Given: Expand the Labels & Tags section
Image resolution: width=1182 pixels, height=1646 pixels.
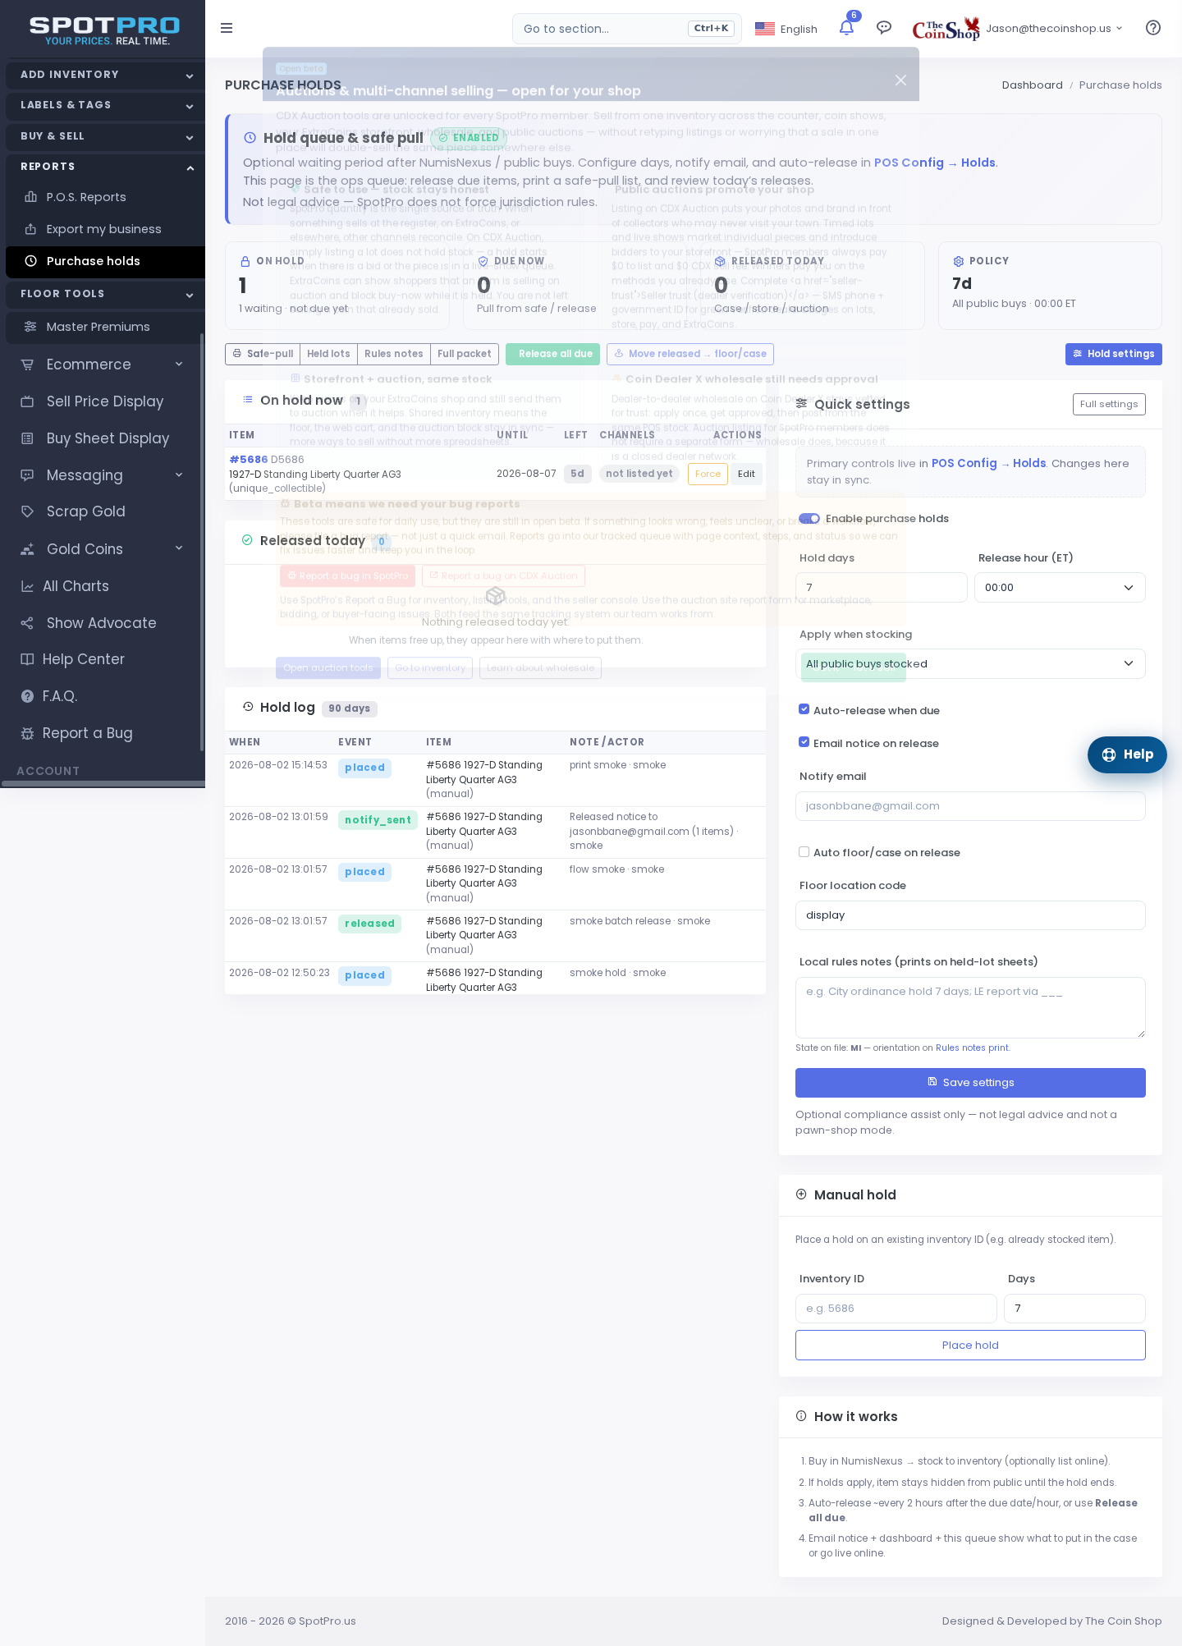Looking at the screenshot, I should (x=105, y=105).
